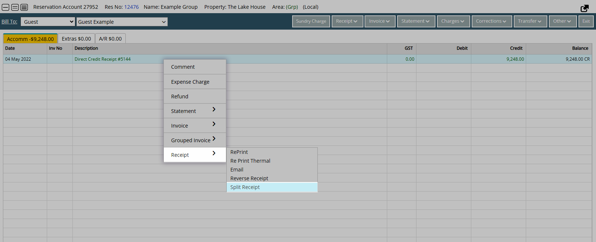Click the full detail list view icon
596x242 pixels.
(24, 7)
